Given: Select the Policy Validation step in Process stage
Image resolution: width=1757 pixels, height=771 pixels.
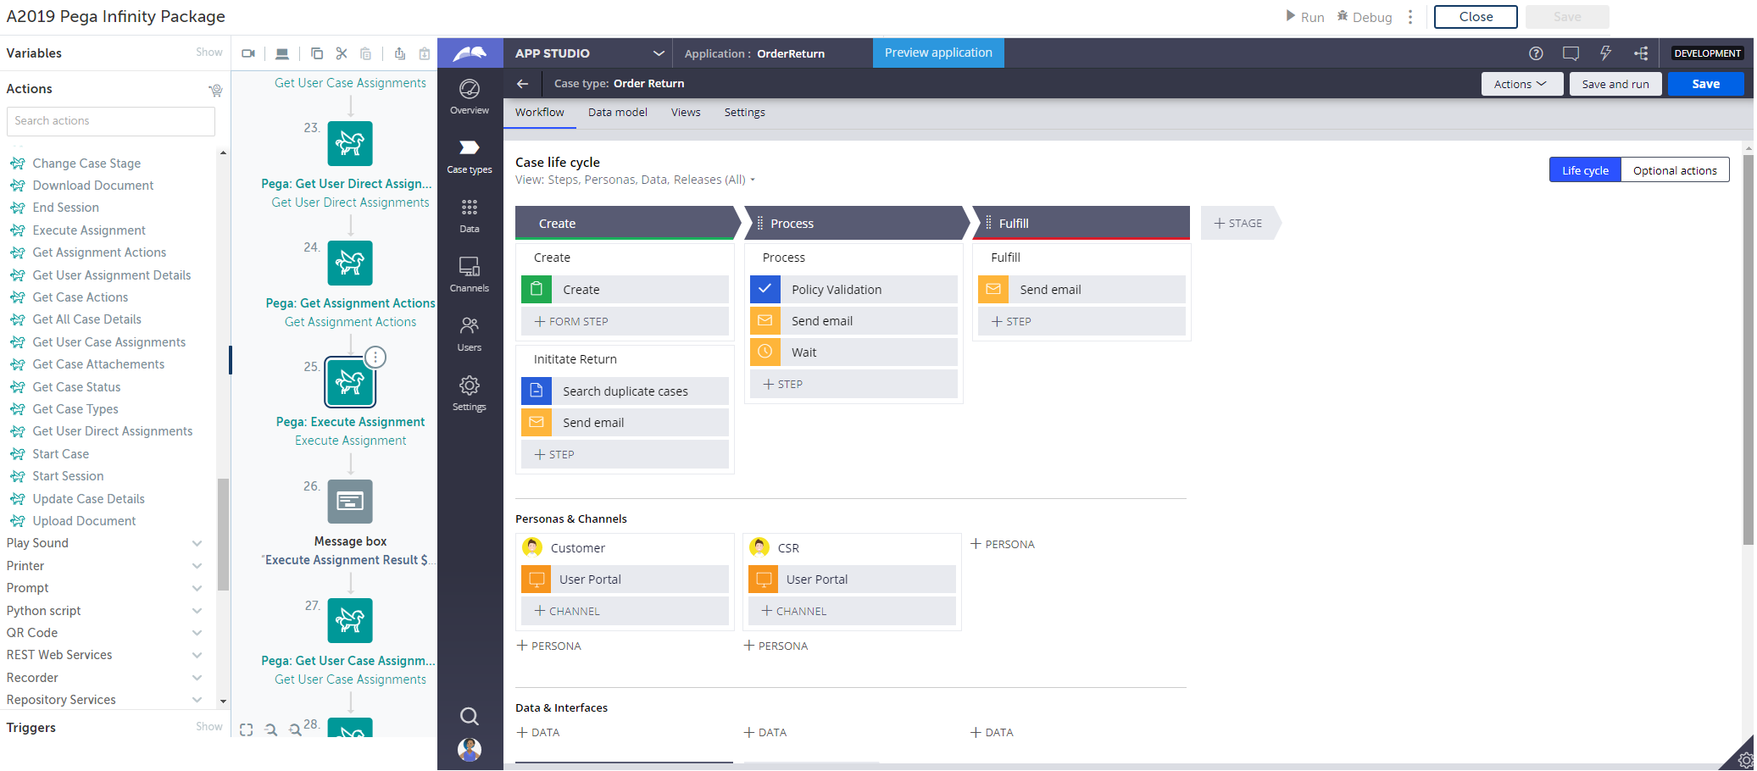Looking at the screenshot, I should point(853,290).
